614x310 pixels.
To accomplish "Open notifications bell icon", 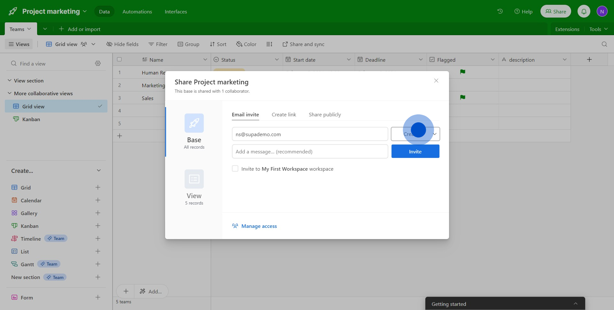I will (x=584, y=12).
